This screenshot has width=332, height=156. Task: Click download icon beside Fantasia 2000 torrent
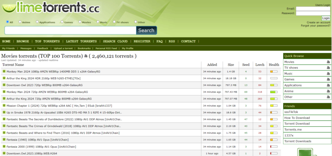(x=4, y=146)
